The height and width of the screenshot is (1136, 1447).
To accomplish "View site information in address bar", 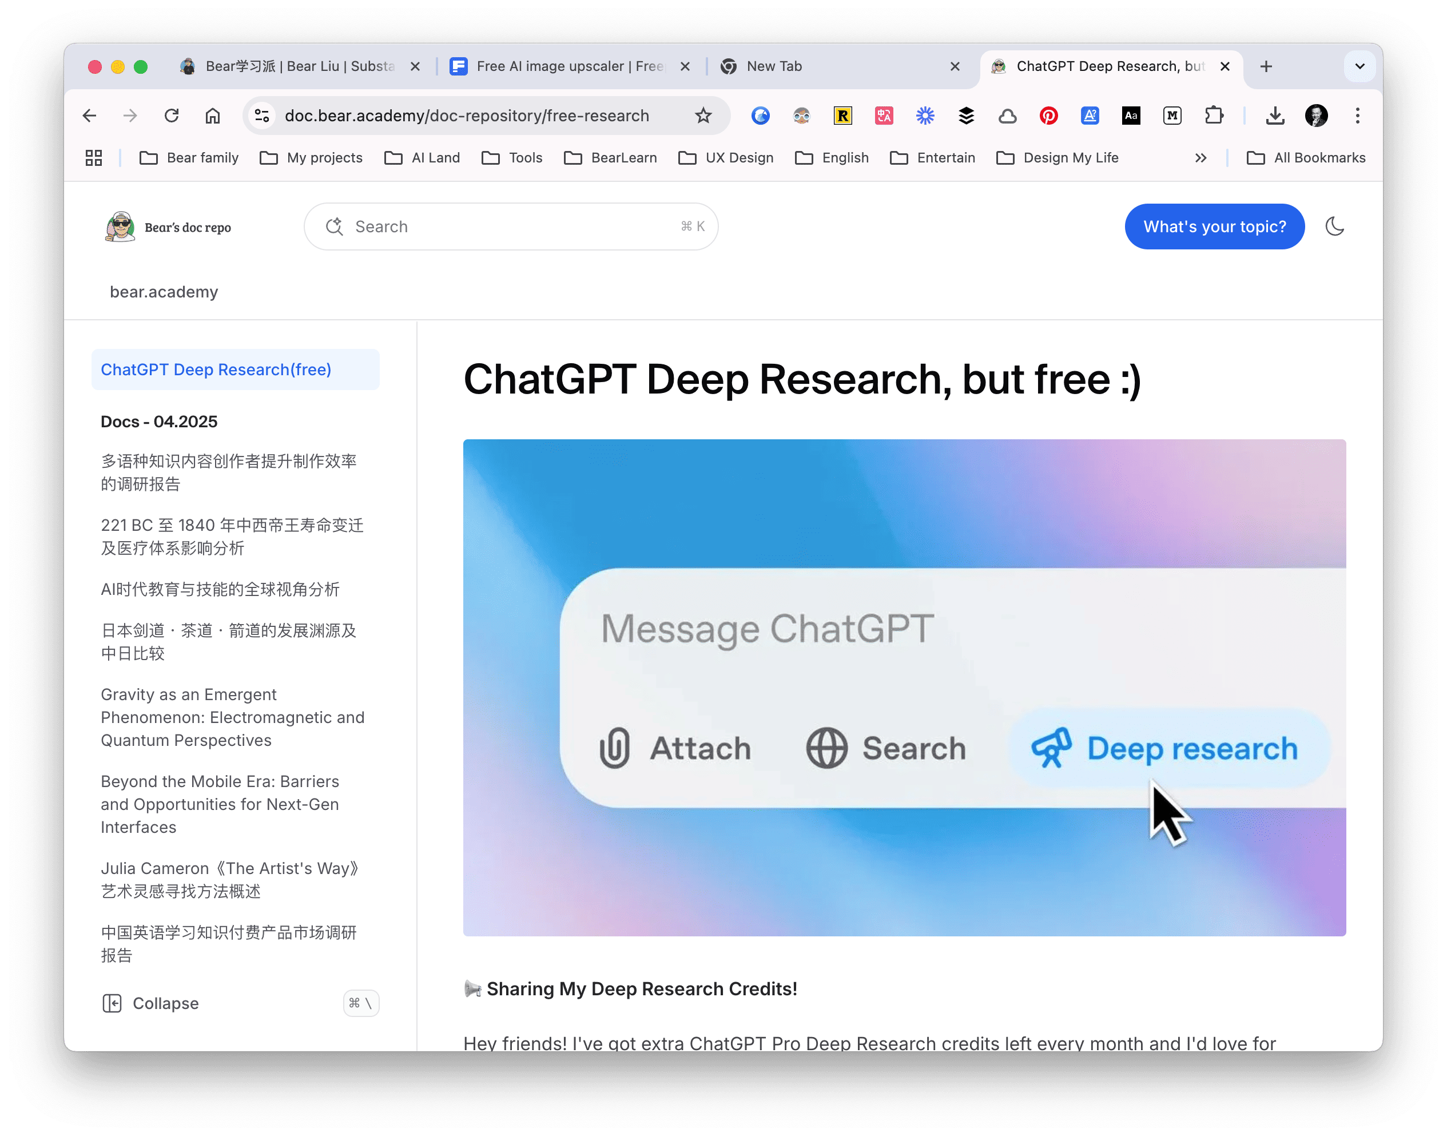I will pos(262,116).
